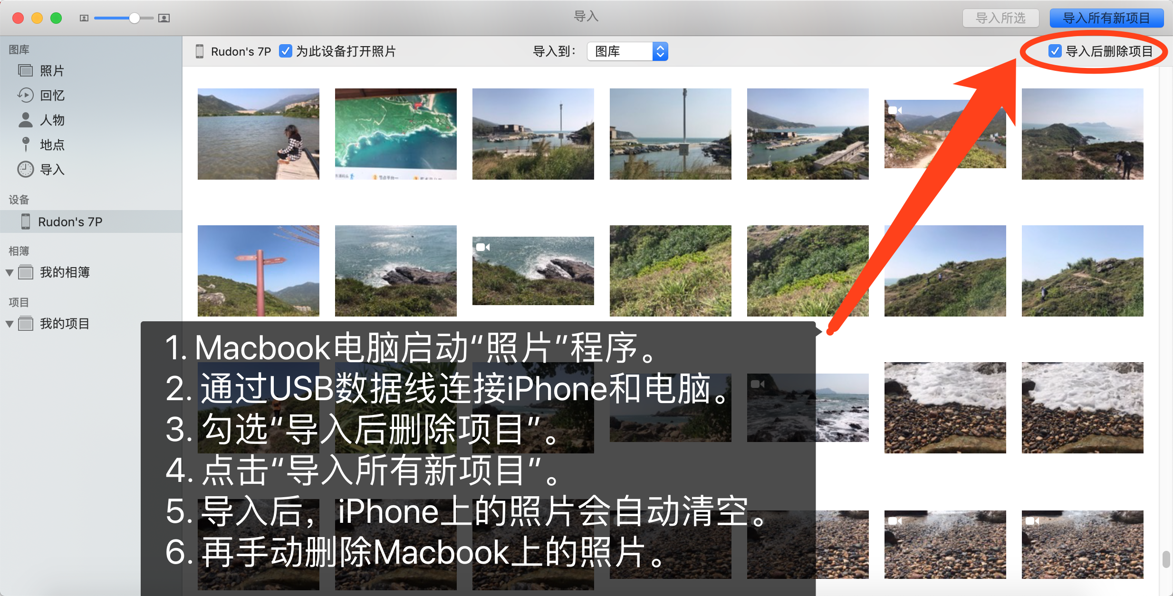The image size is (1173, 596).
Task: Click the Photos library icon in sidebar
Action: (x=25, y=71)
